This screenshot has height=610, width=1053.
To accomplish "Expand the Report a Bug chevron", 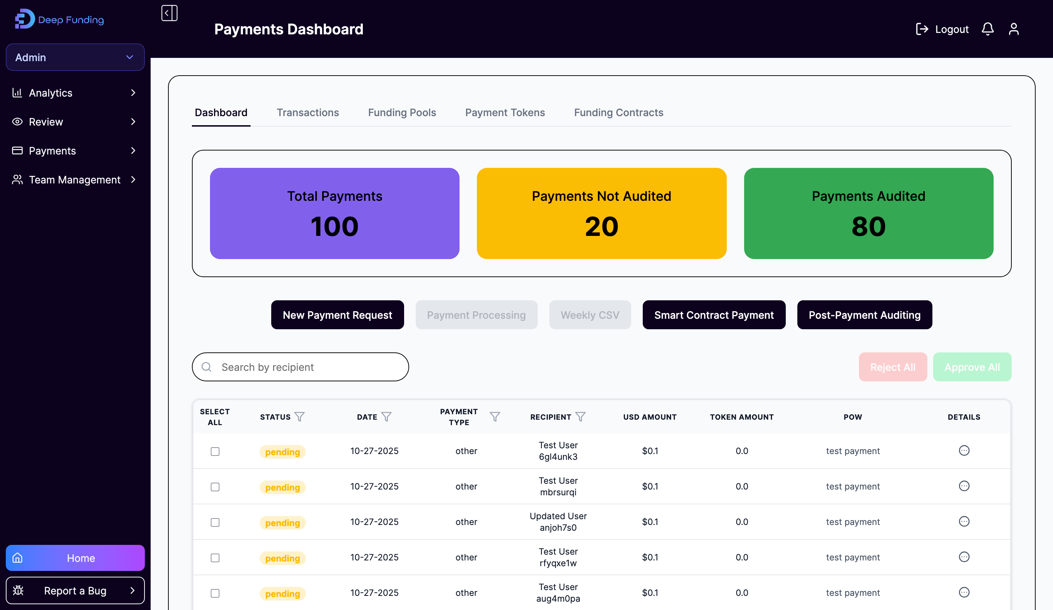I will (133, 590).
